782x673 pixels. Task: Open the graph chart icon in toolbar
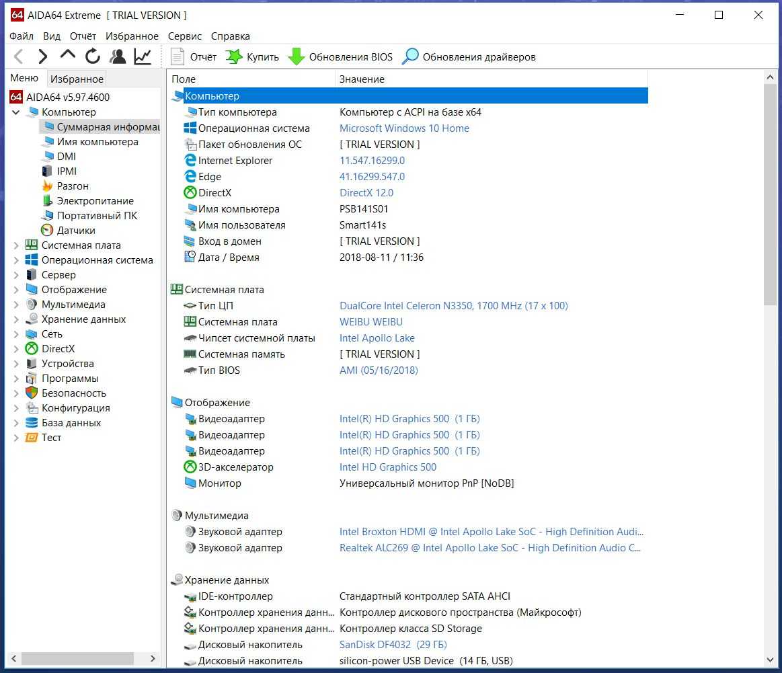pos(143,56)
